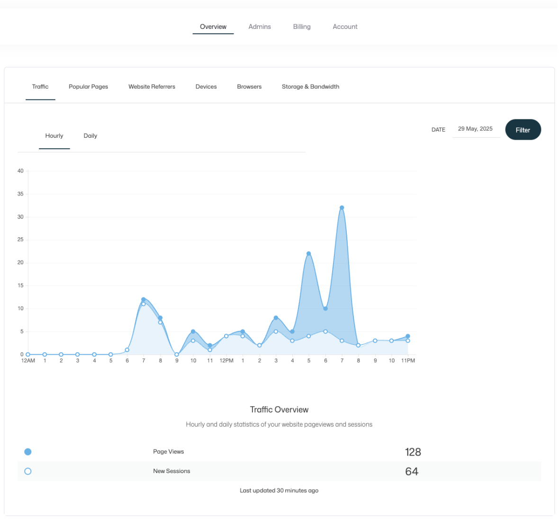The width and height of the screenshot is (559, 519).
Task: Go to the Admins section
Action: (260, 27)
